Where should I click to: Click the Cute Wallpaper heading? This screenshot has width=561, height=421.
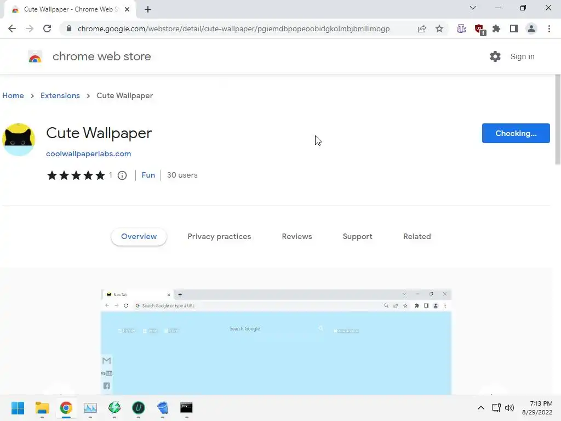[99, 133]
